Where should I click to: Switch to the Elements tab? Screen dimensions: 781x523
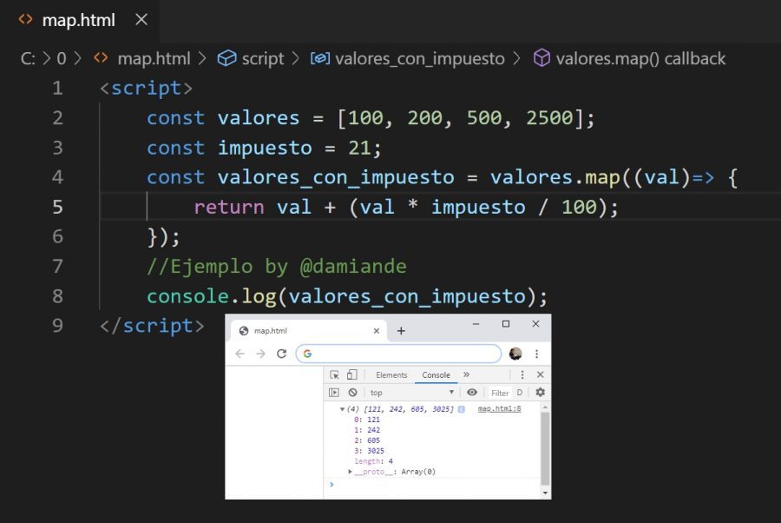(x=391, y=375)
